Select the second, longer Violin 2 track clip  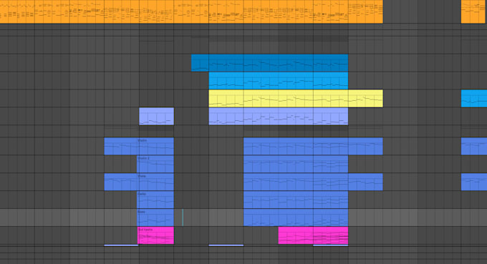pyautogui.click(x=296, y=164)
